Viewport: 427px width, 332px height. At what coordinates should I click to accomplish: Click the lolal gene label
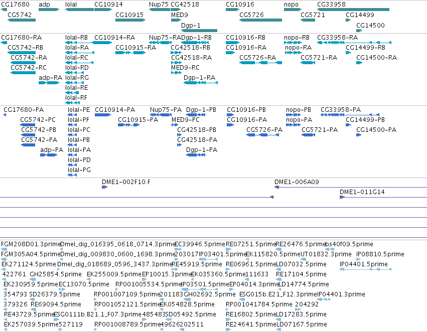point(71,5)
